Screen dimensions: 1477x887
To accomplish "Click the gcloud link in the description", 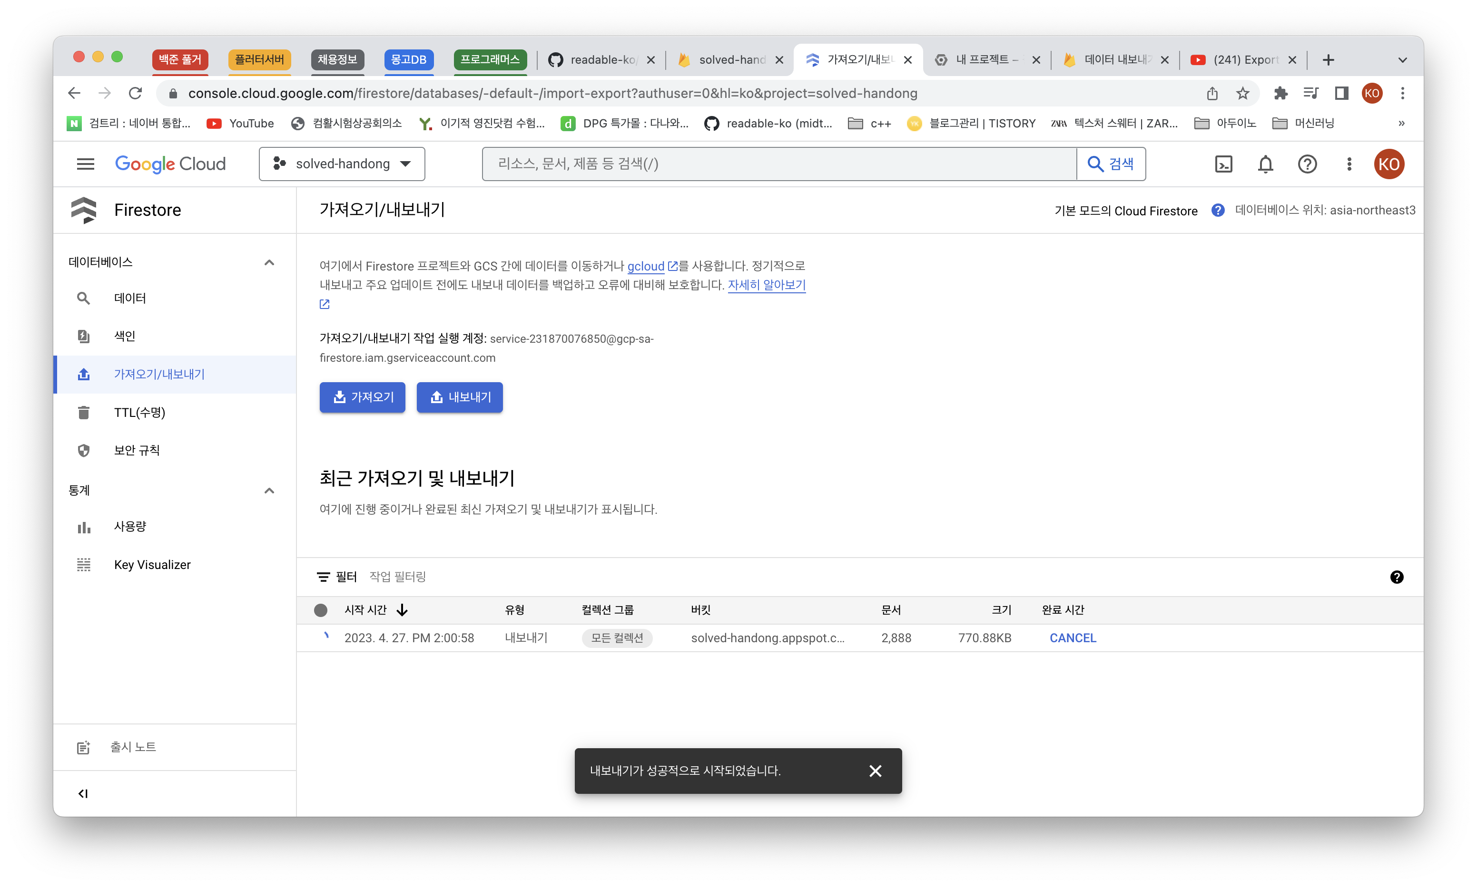I will click(646, 266).
